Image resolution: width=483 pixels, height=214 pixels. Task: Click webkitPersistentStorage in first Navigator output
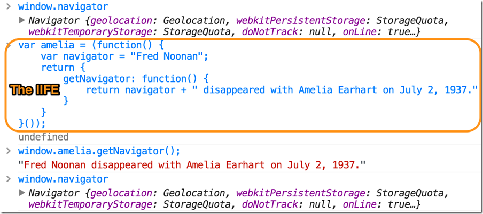[x=300, y=21]
